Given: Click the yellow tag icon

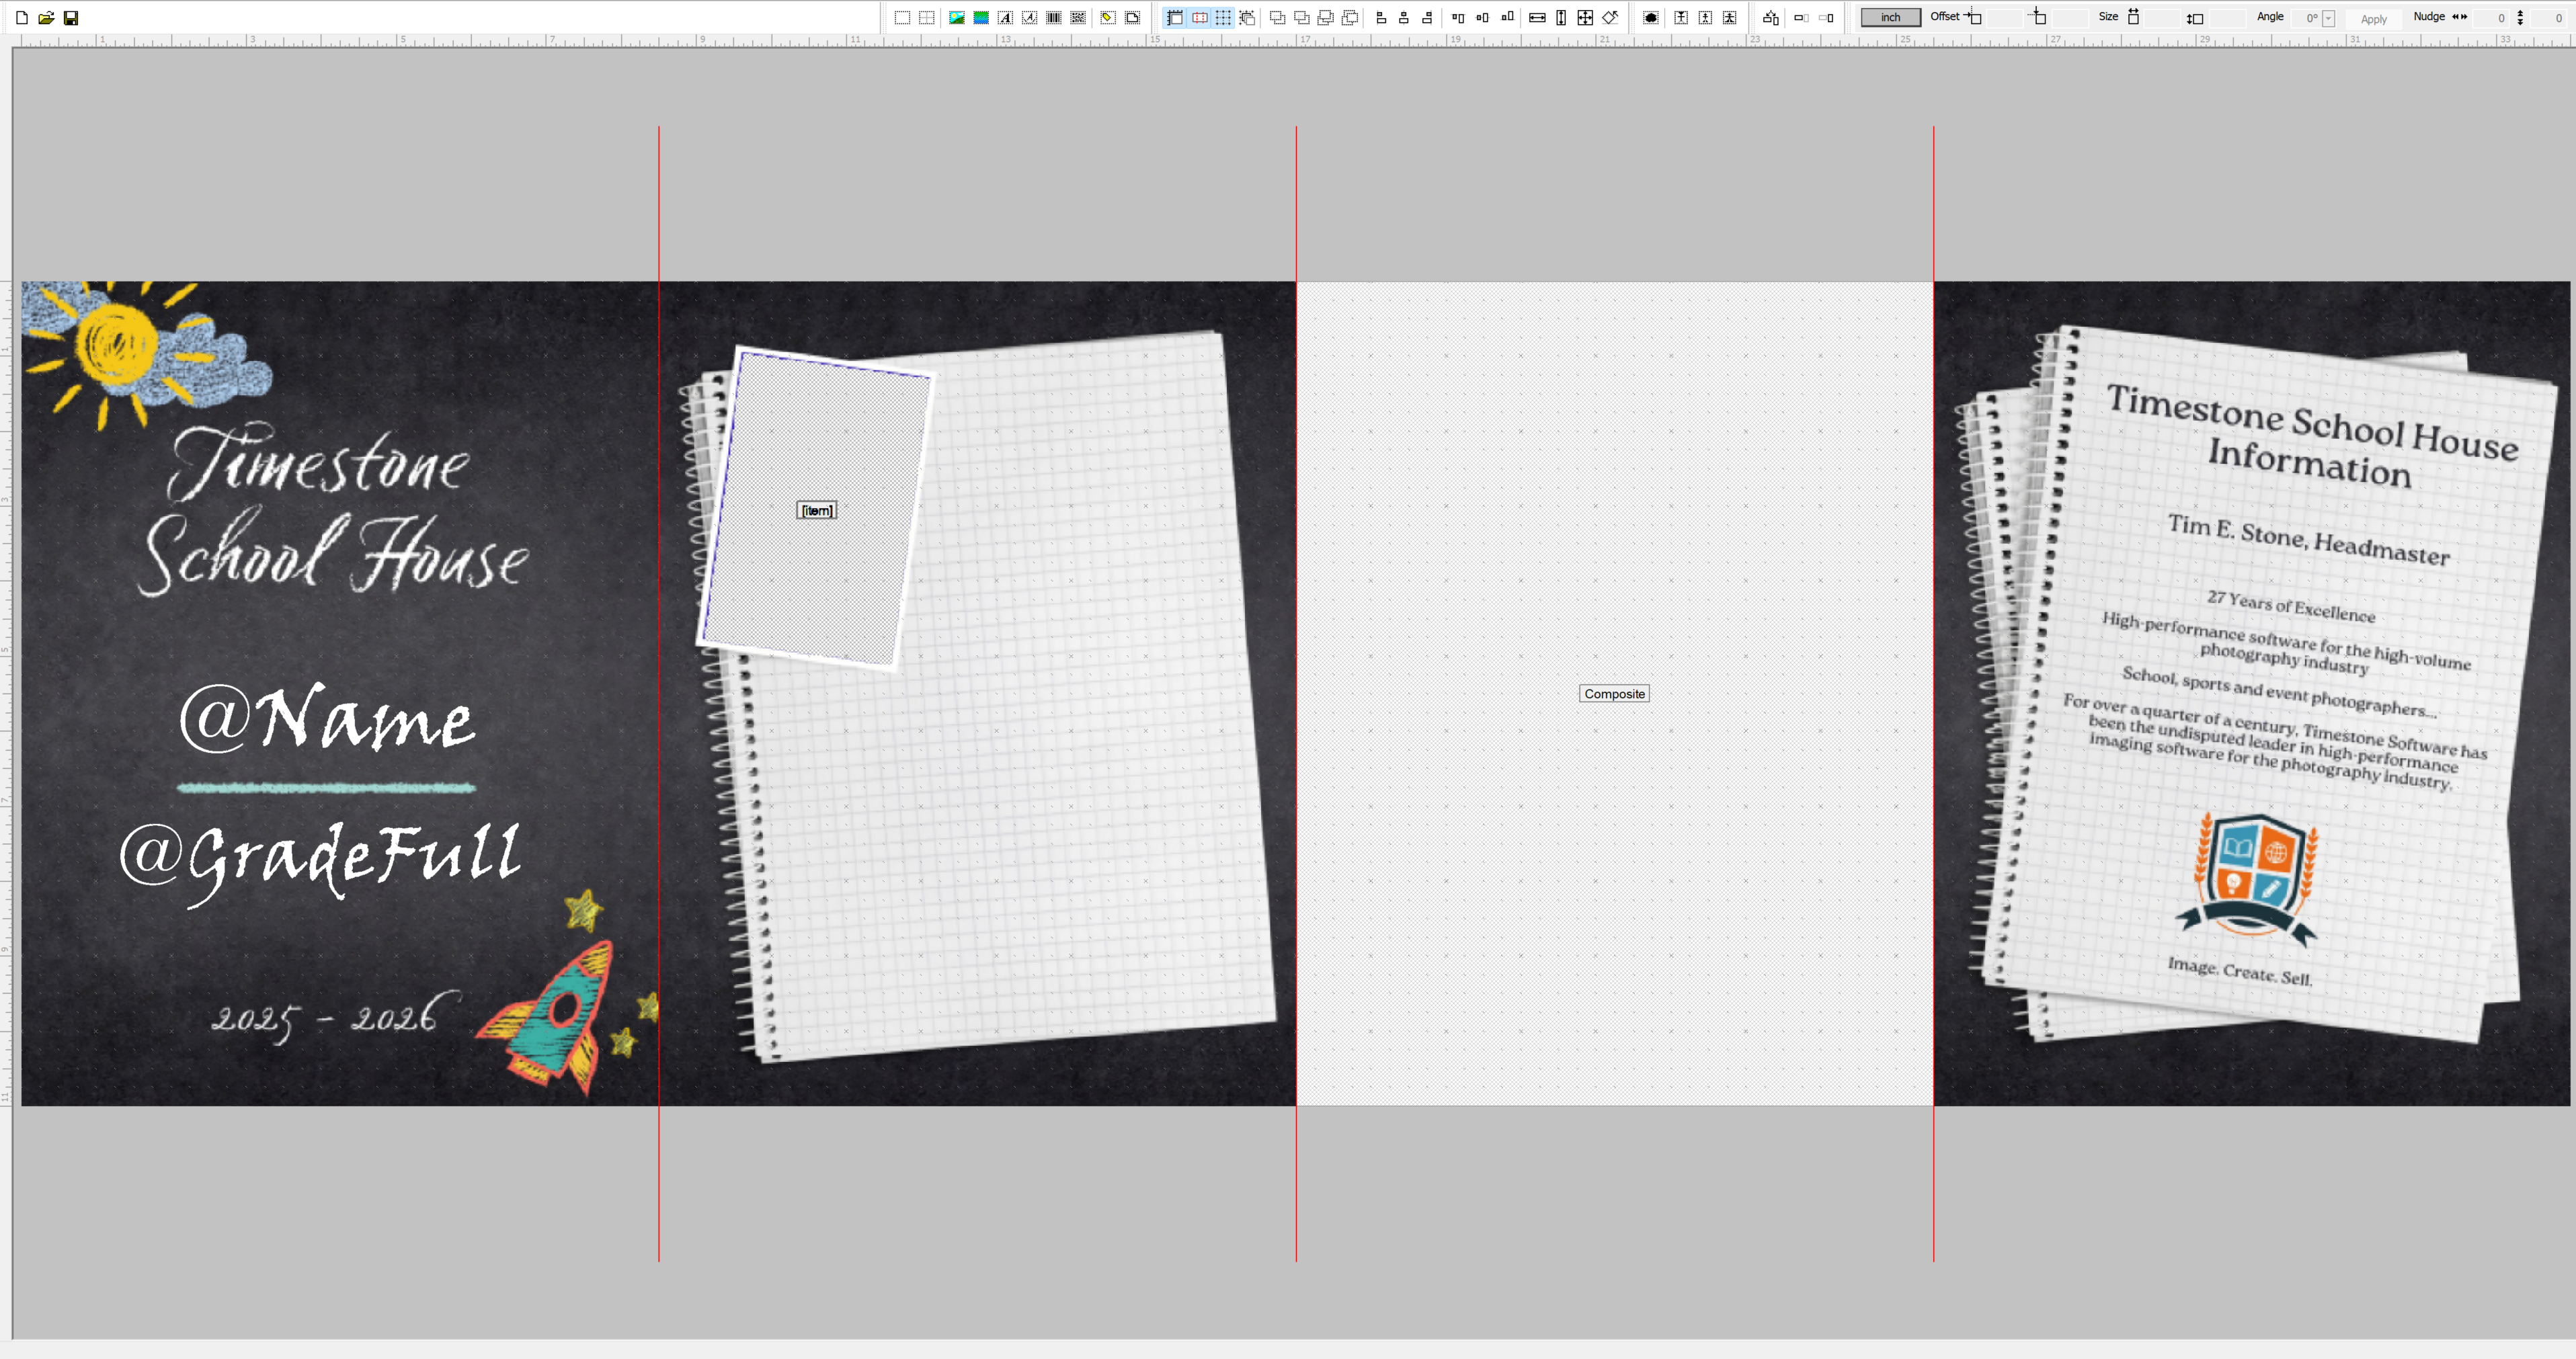Looking at the screenshot, I should [x=1108, y=17].
